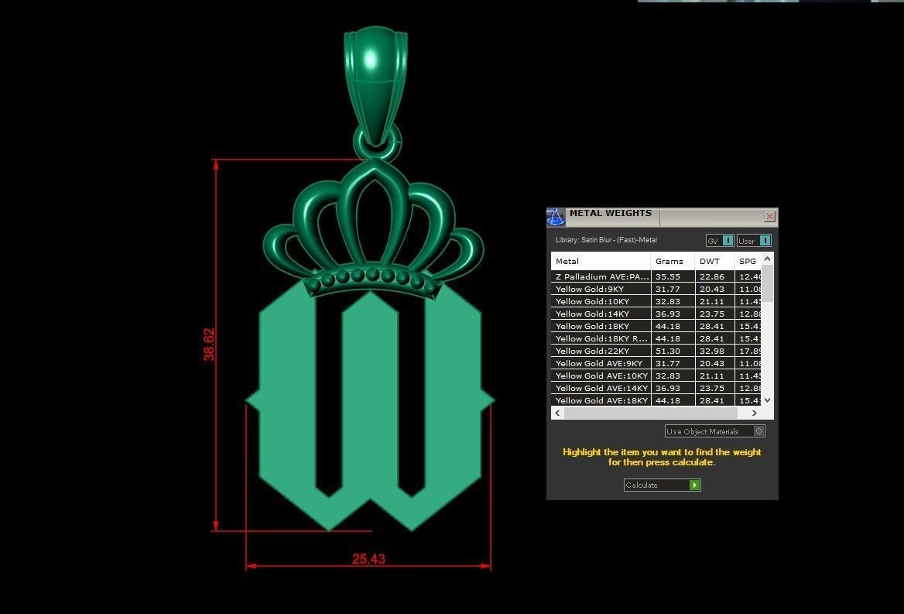
Task: Click the 38.62 height dimension label
Action: point(209,345)
